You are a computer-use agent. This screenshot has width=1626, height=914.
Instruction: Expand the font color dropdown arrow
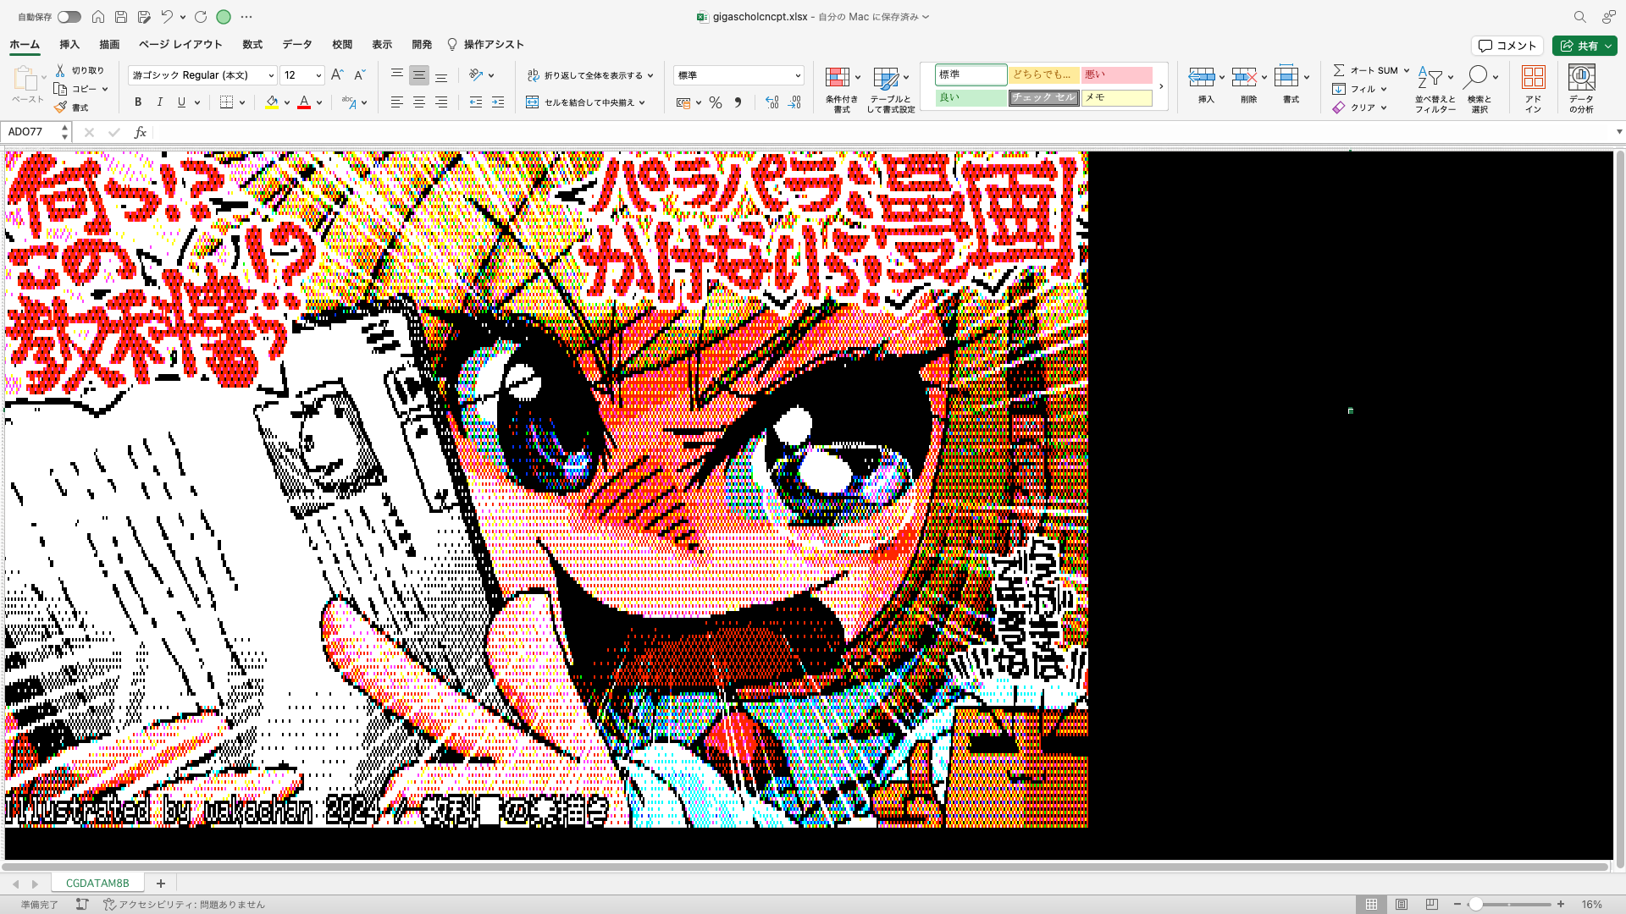tap(319, 102)
